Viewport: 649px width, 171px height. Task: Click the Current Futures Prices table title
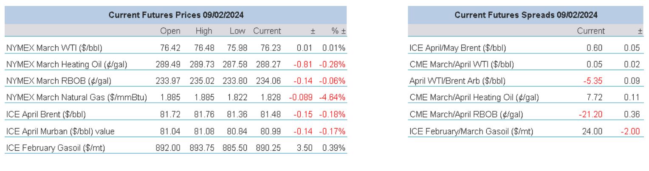coord(176,15)
